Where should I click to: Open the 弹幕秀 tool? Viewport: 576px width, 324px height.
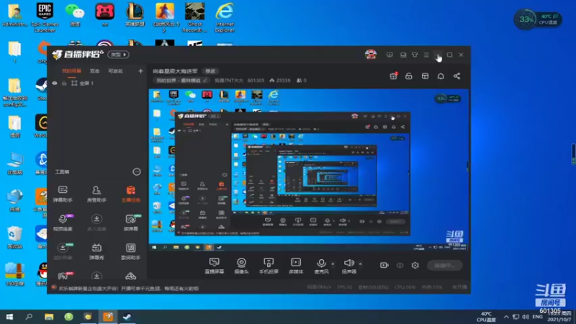(96, 251)
